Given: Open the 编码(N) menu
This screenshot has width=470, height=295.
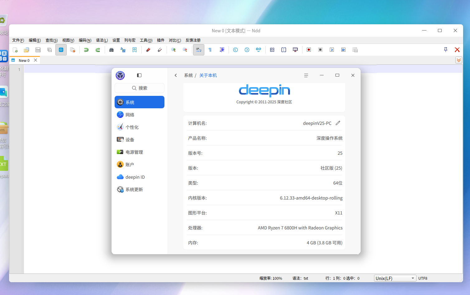Looking at the screenshot, I should tap(85, 40).
